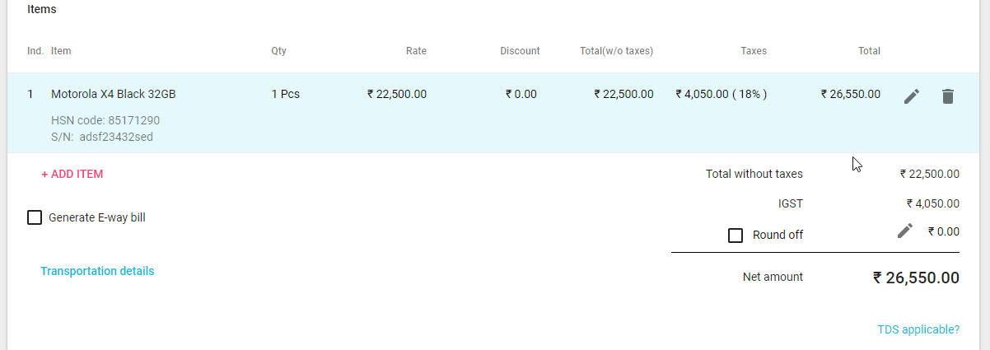Click the Total(w/o taxes) column header
The image size is (990, 350).
point(617,51)
